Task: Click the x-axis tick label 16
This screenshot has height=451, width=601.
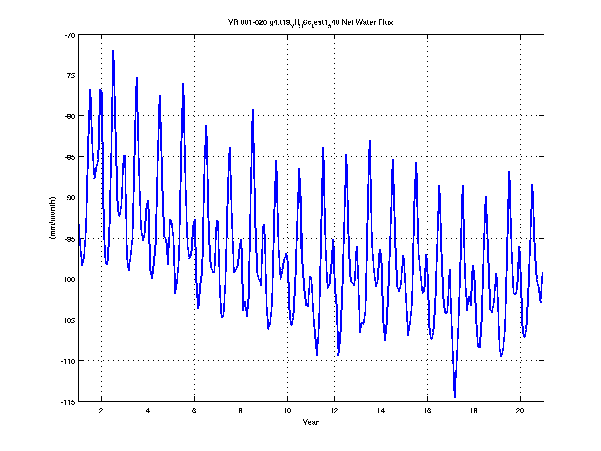Action: [x=427, y=410]
